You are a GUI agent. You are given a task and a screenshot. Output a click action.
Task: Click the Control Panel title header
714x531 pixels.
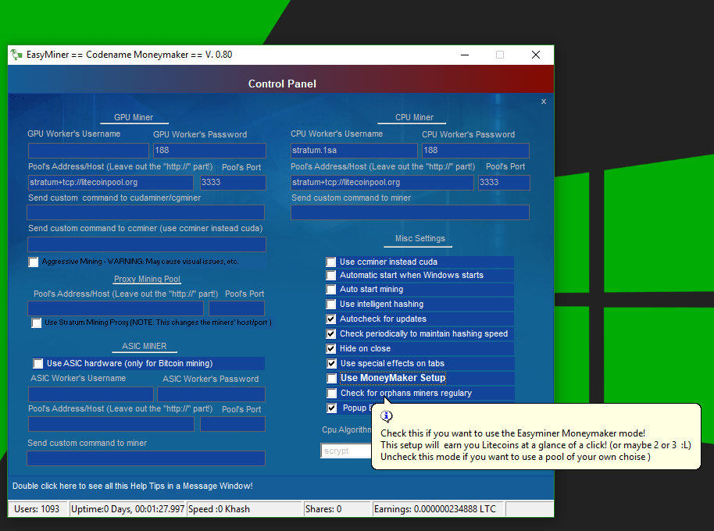click(x=282, y=84)
